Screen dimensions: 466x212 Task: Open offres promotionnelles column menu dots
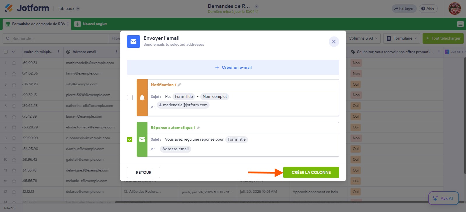pyautogui.click(x=439, y=52)
